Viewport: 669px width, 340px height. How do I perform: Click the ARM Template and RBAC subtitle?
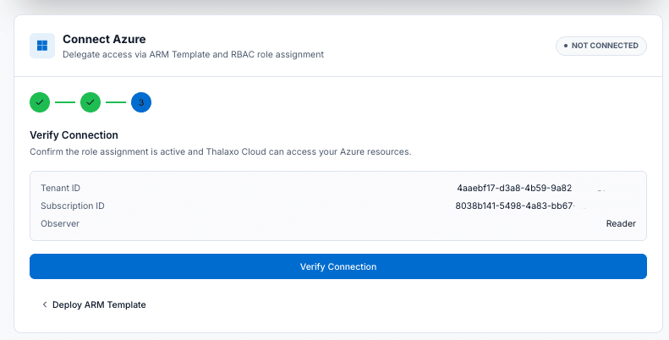[x=194, y=55]
